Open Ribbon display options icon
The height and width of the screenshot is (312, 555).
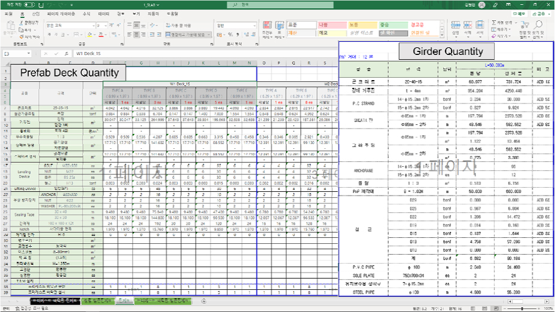click(x=508, y=5)
